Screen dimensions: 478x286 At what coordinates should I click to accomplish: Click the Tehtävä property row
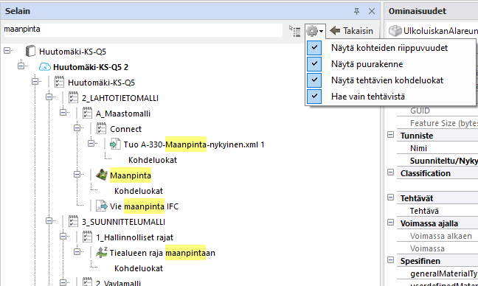[x=437, y=211]
